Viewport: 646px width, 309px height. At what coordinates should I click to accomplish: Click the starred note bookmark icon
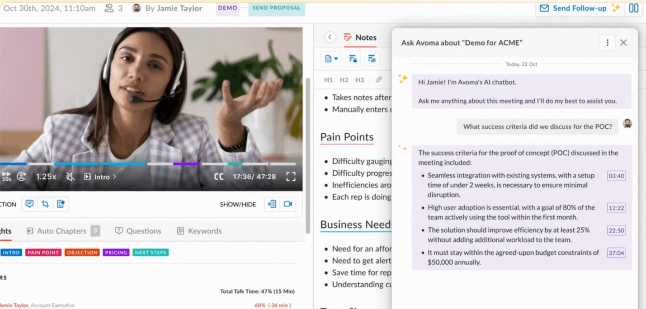(x=61, y=204)
